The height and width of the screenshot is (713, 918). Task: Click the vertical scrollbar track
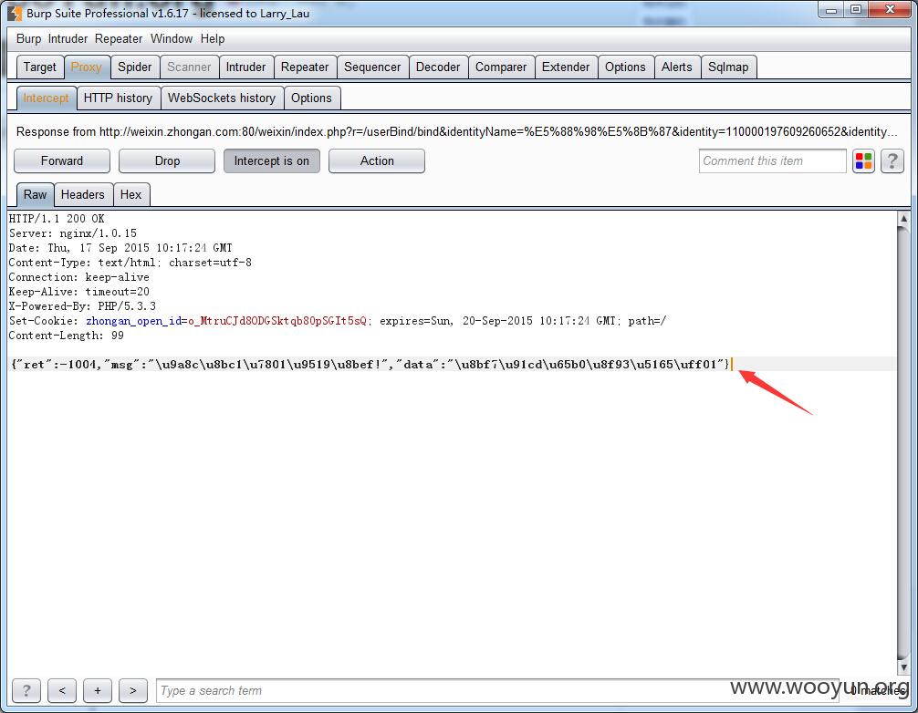[903, 443]
